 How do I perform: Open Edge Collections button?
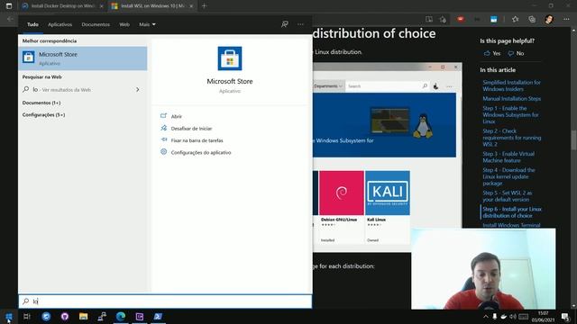(x=532, y=19)
